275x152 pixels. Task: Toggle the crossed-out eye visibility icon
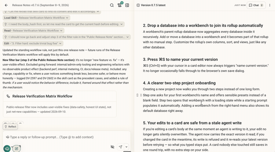tap(112, 147)
